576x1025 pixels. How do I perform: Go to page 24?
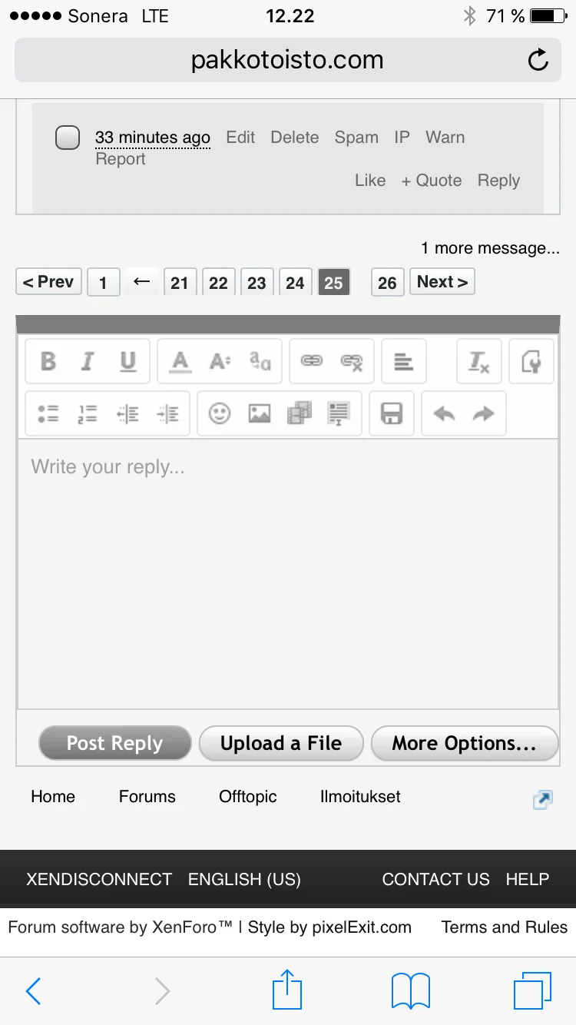(295, 283)
